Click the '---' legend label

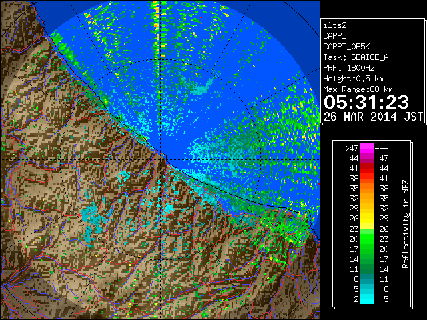(382, 148)
